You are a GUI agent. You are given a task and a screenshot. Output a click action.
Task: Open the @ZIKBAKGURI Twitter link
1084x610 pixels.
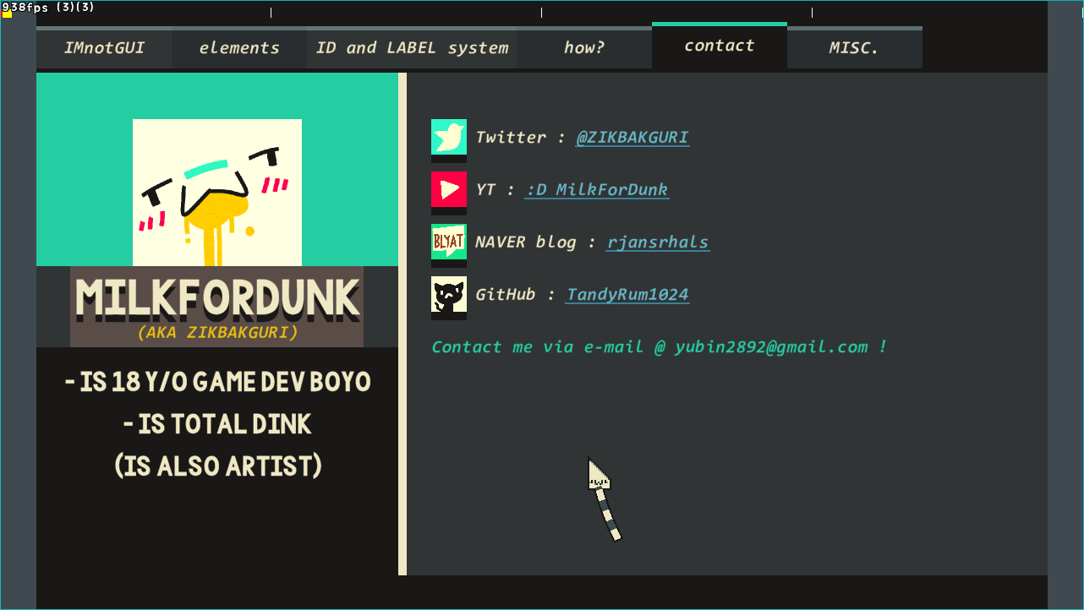pyautogui.click(x=632, y=138)
